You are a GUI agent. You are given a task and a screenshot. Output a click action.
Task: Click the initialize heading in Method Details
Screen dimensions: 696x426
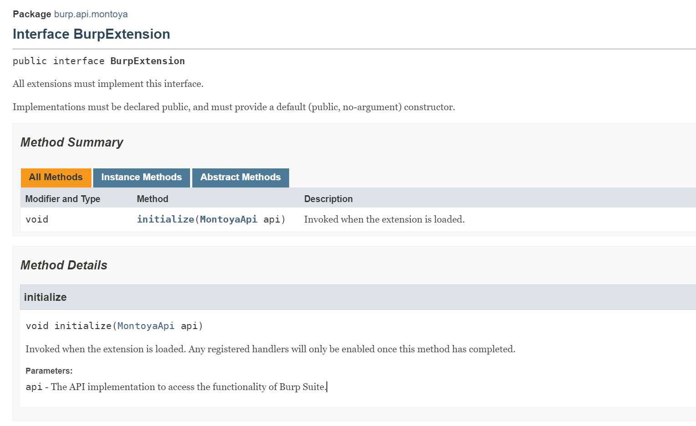[45, 297]
